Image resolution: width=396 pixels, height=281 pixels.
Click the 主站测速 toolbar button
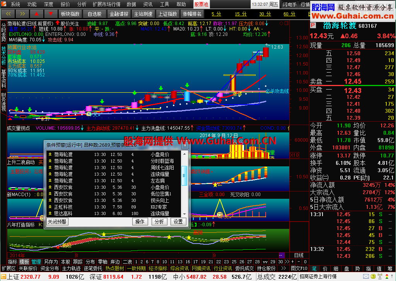click(x=143, y=14)
